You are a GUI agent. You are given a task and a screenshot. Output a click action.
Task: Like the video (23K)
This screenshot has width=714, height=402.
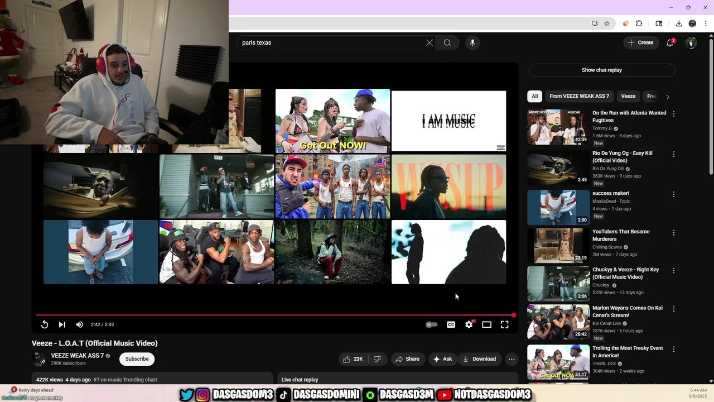[x=353, y=359]
